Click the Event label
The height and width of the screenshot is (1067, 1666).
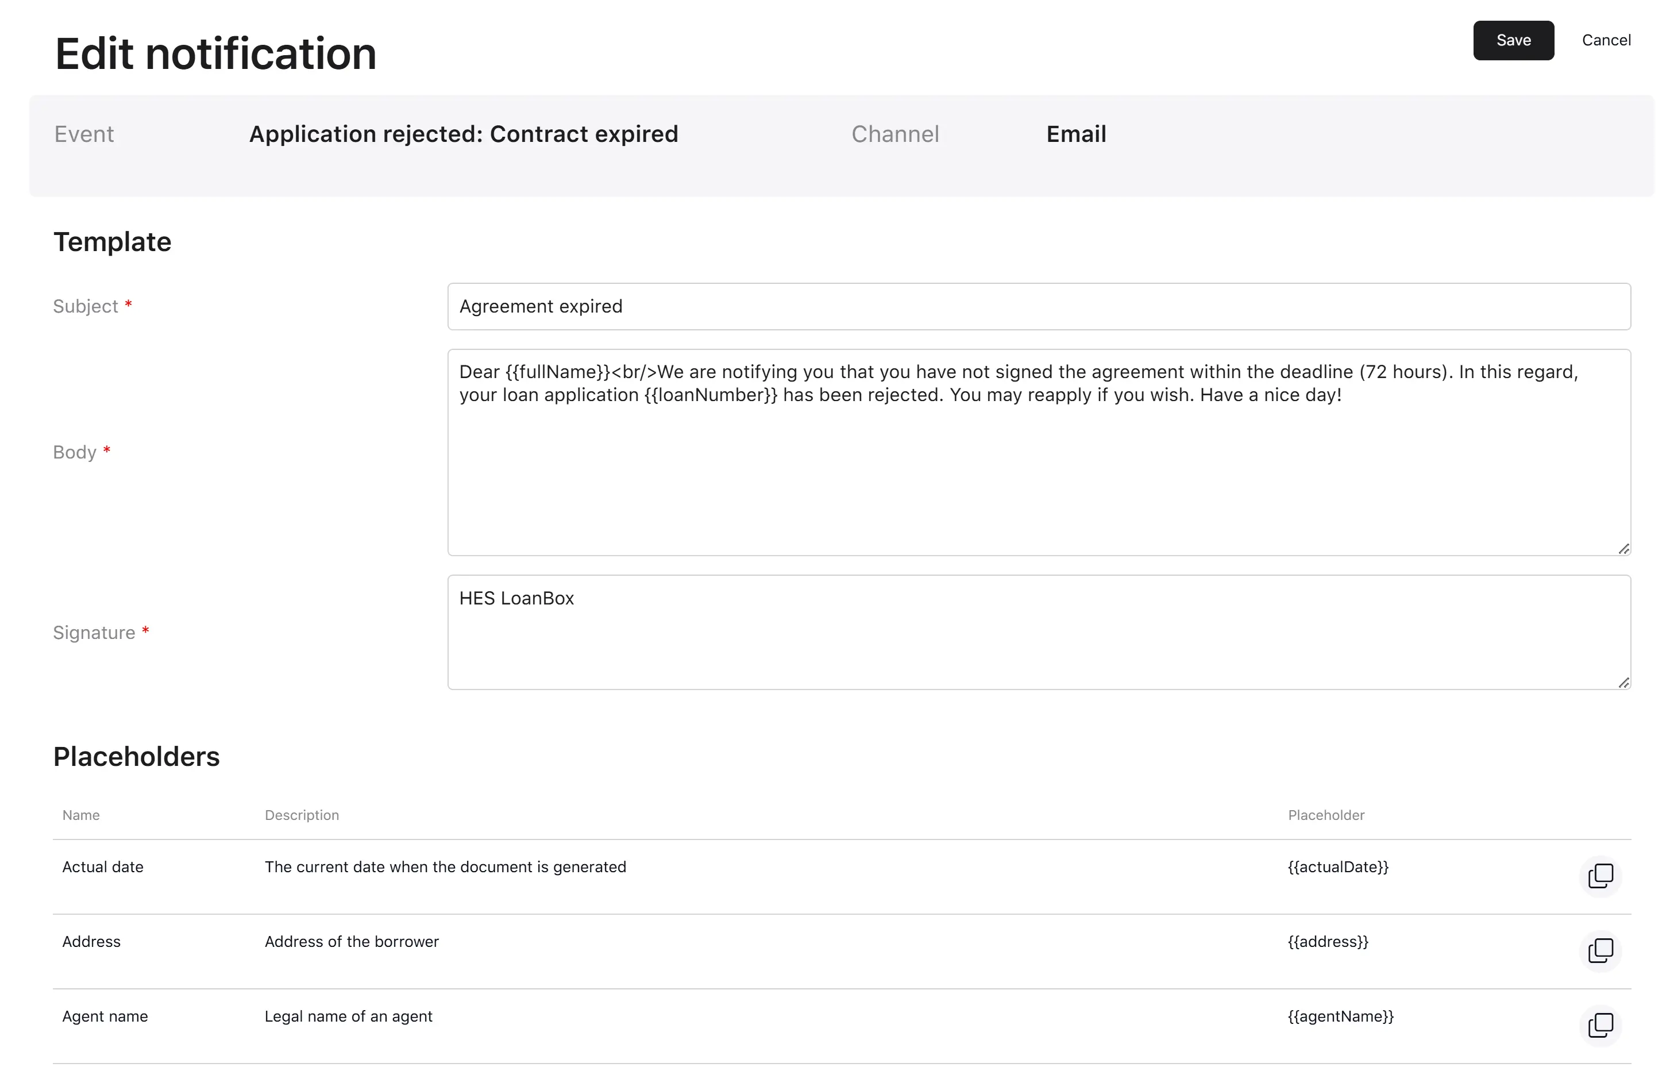click(84, 134)
